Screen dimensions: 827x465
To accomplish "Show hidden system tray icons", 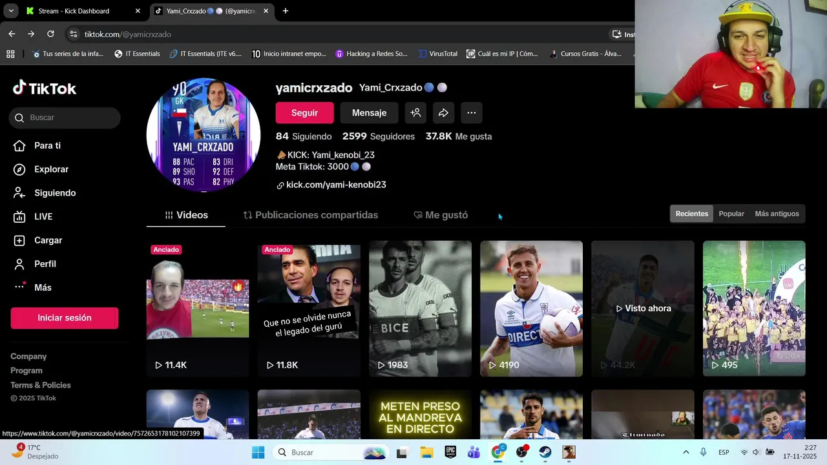I will pyautogui.click(x=686, y=452).
